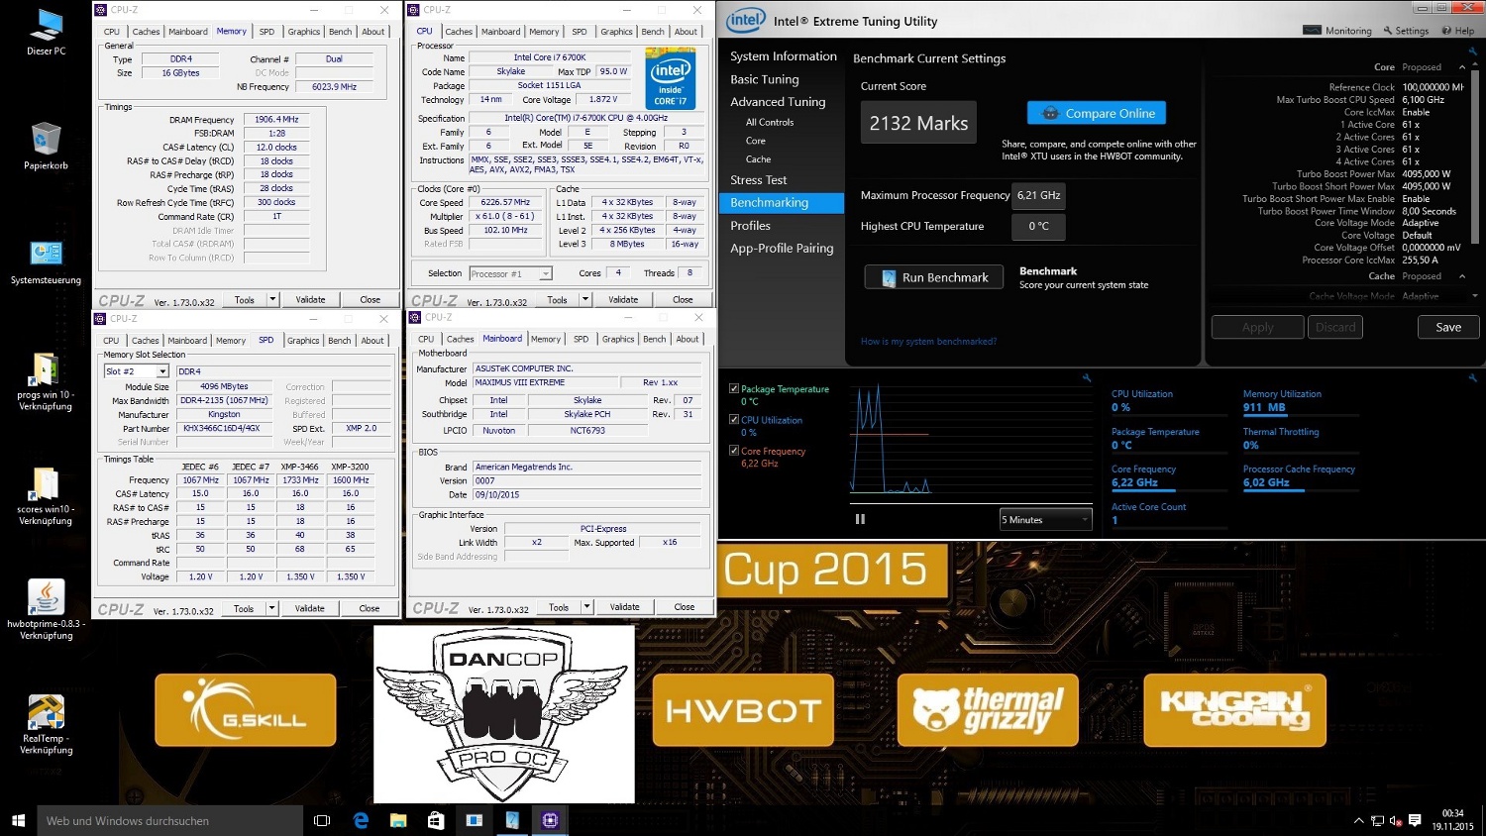1486x836 pixels.
Task: Open progs win 10 shortcut icon
Action: pos(46,381)
